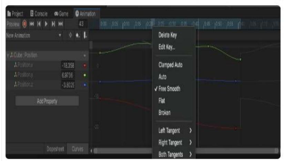Expand the Left Tangent submenu

point(174,131)
